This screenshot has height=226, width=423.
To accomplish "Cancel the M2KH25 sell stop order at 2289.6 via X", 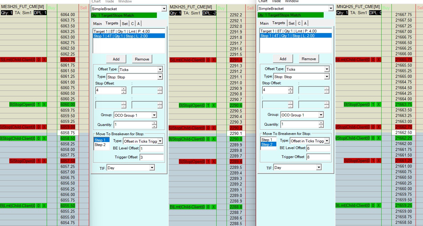I will [x=214, y=162].
